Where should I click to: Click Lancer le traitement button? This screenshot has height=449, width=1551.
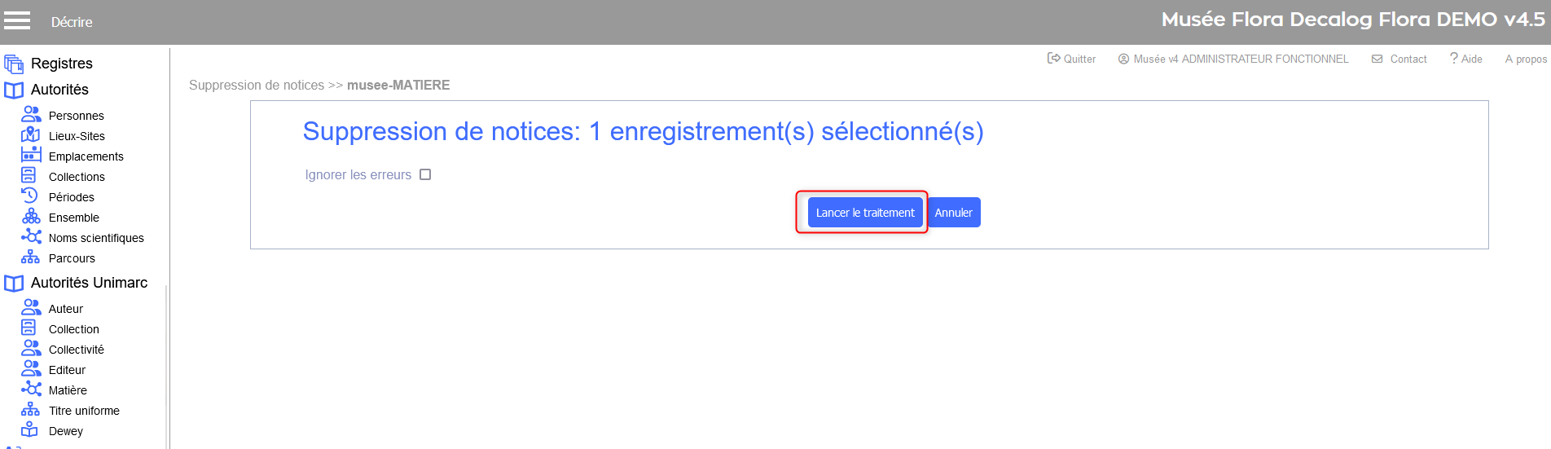click(x=865, y=213)
